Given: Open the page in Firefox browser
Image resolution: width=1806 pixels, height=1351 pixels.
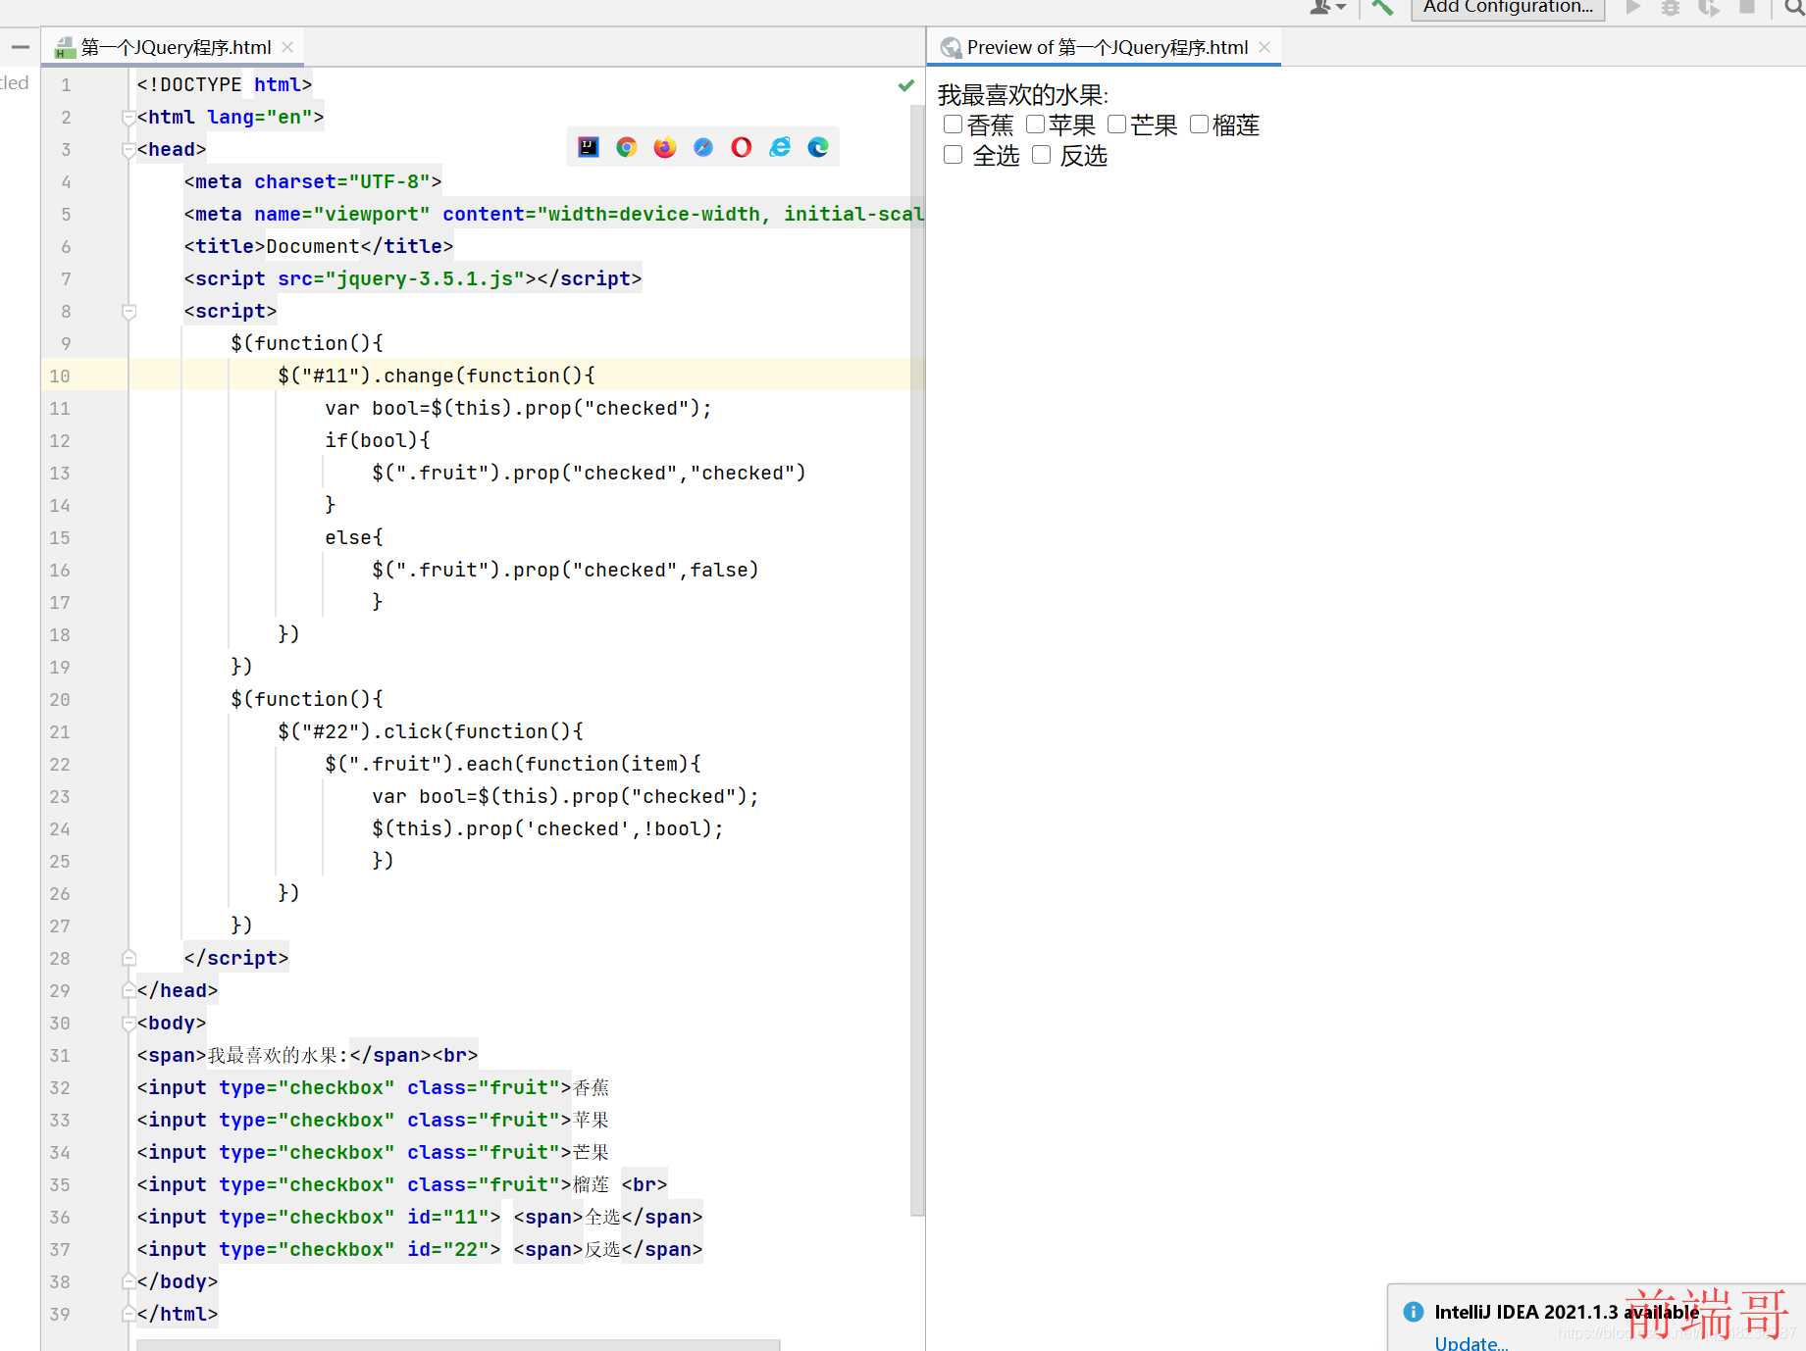Looking at the screenshot, I should tap(665, 147).
